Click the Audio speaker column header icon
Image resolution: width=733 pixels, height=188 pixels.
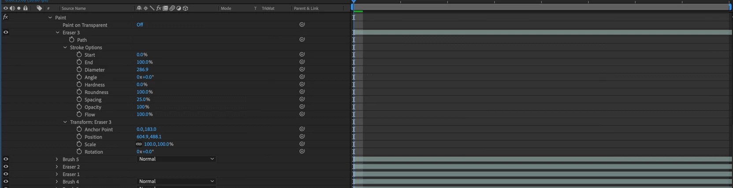click(12, 8)
